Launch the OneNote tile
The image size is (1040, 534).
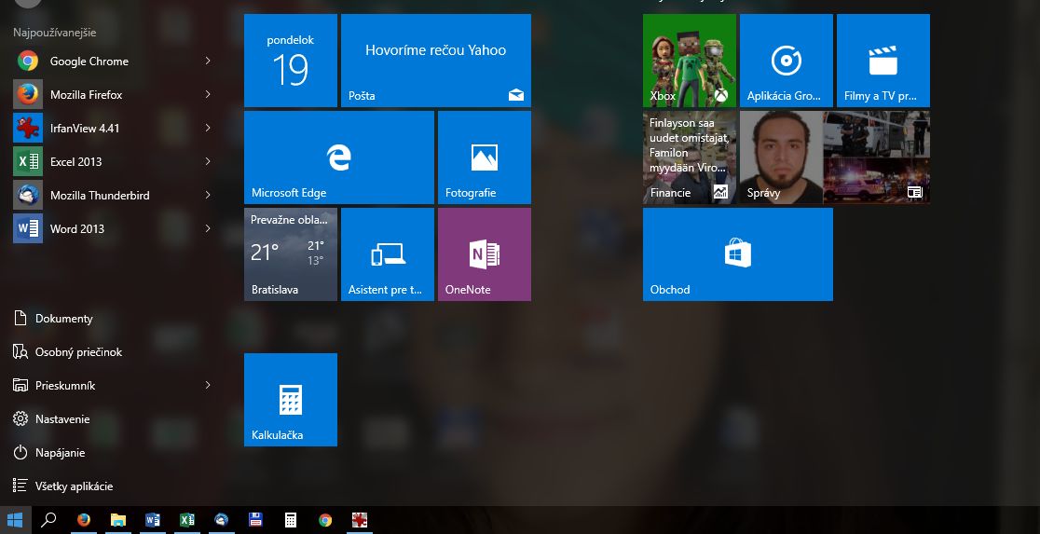(485, 254)
